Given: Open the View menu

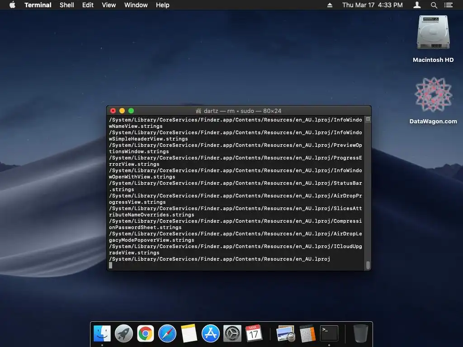Looking at the screenshot, I should pos(109,5).
